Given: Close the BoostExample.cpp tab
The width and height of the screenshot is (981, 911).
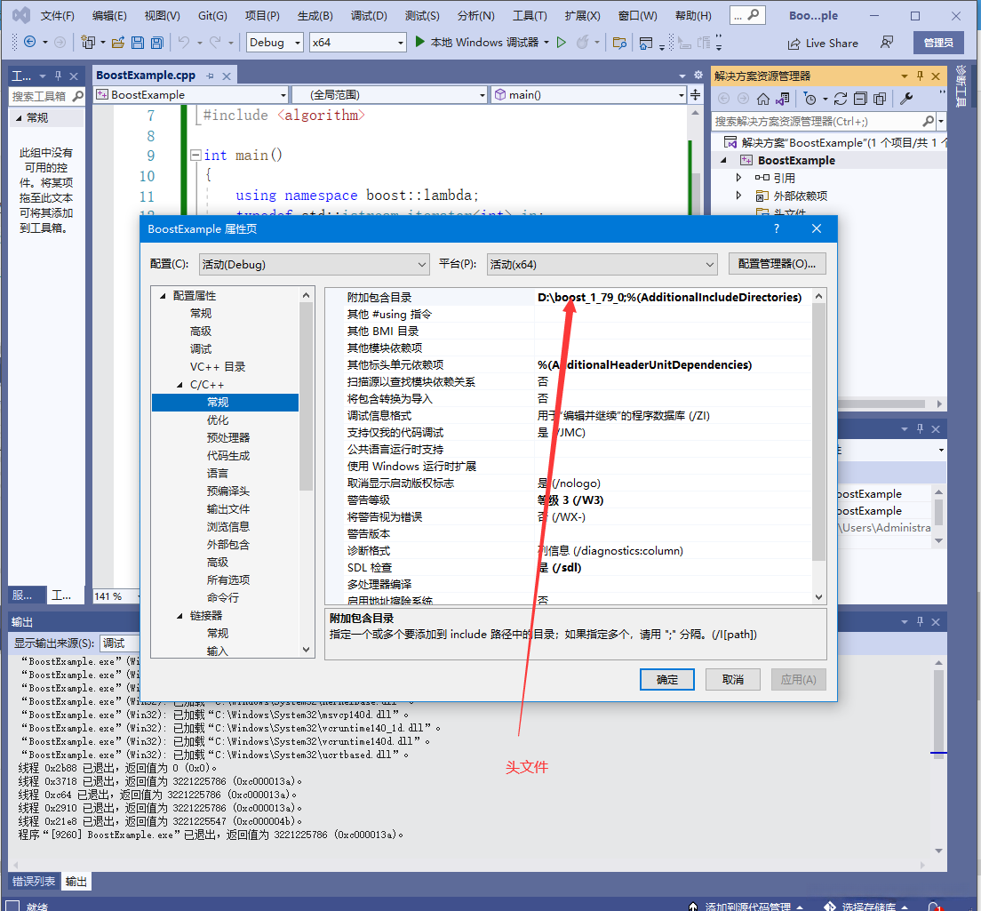Looking at the screenshot, I should (x=227, y=76).
